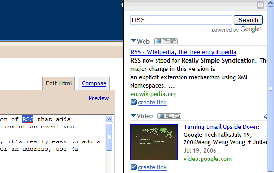Switch to the Edit Html tab
Screen dimensions: 274x173
pyautogui.click(x=59, y=83)
